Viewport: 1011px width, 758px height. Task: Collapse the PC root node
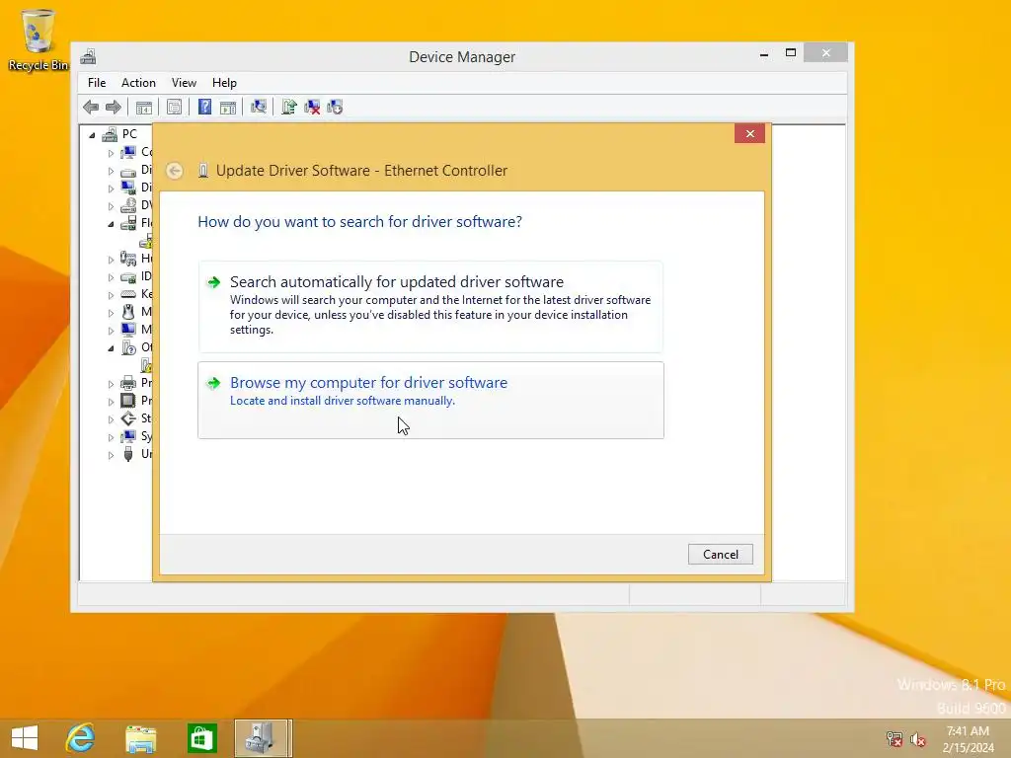[x=92, y=135]
